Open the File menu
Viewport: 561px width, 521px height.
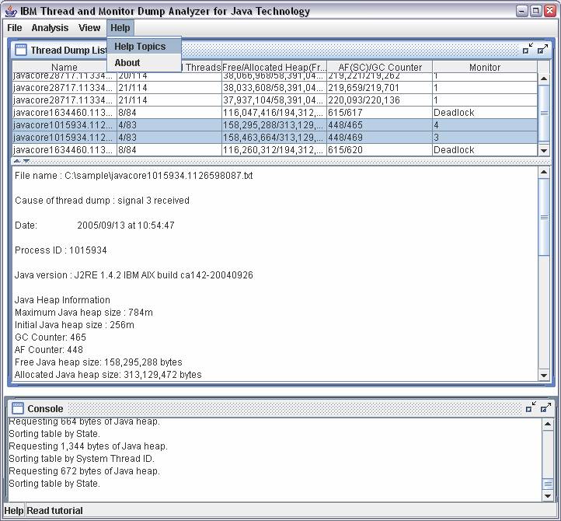(x=15, y=28)
